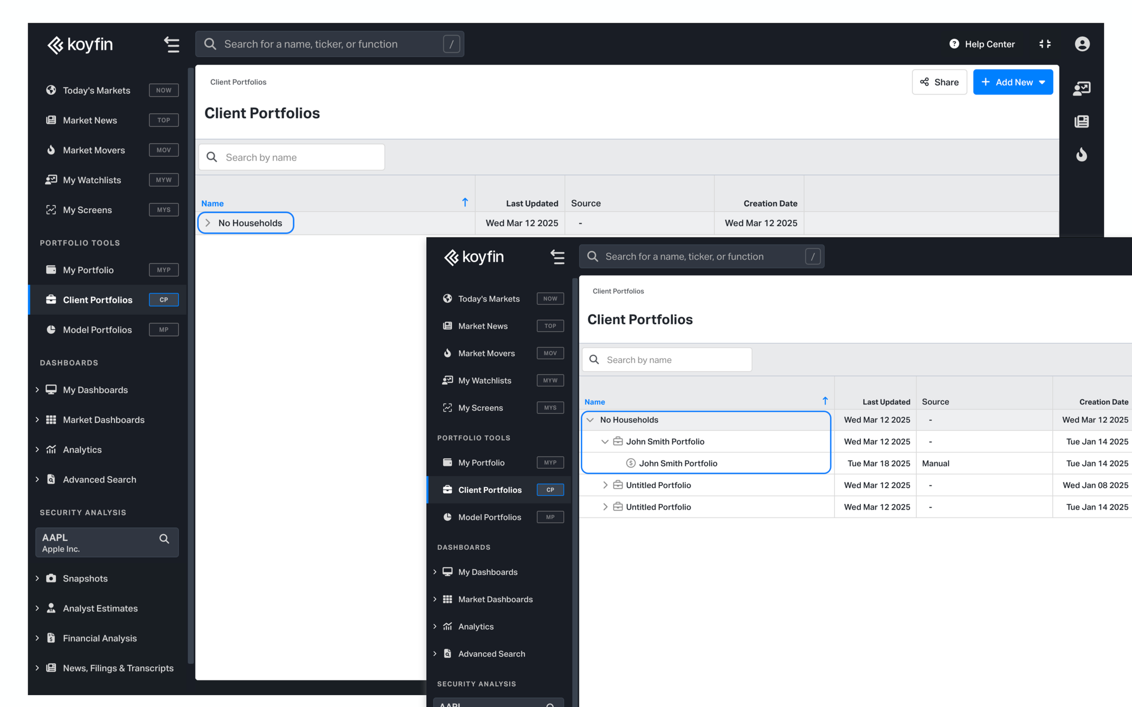Image resolution: width=1132 pixels, height=707 pixels.
Task: Open the watchlist panel icon in the right rail
Action: 1082,88
